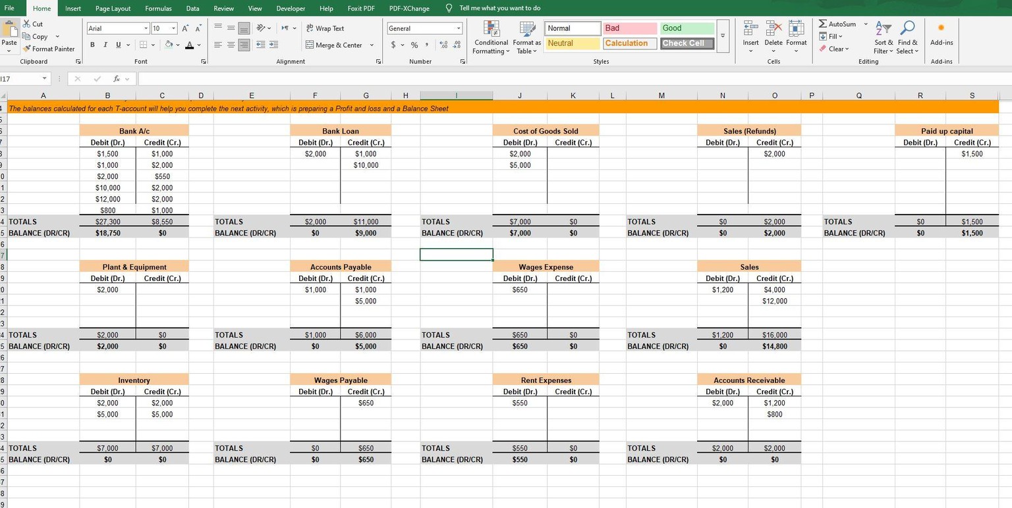The width and height of the screenshot is (1012, 508).
Task: Open the Sort & Filter menu
Action: pyautogui.click(x=882, y=38)
